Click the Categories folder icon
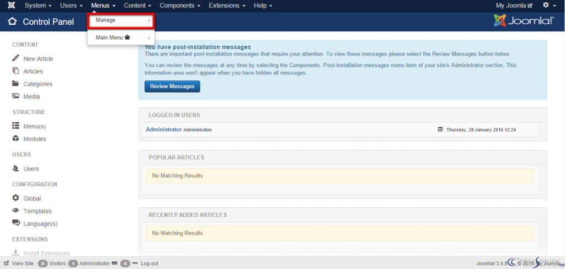Image resolution: width=565 pixels, height=269 pixels. pos(15,83)
